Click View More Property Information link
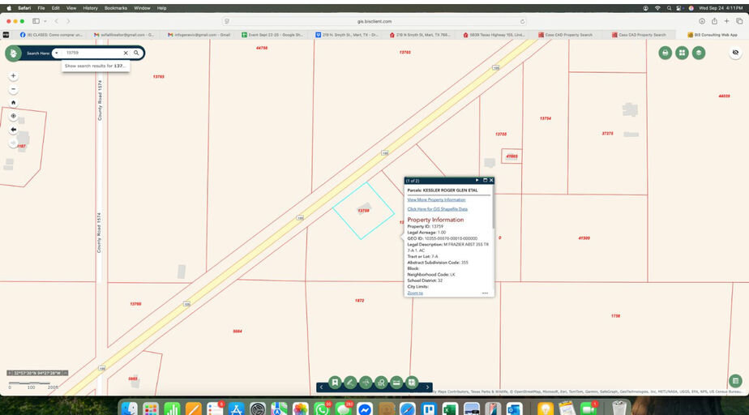 pos(436,199)
